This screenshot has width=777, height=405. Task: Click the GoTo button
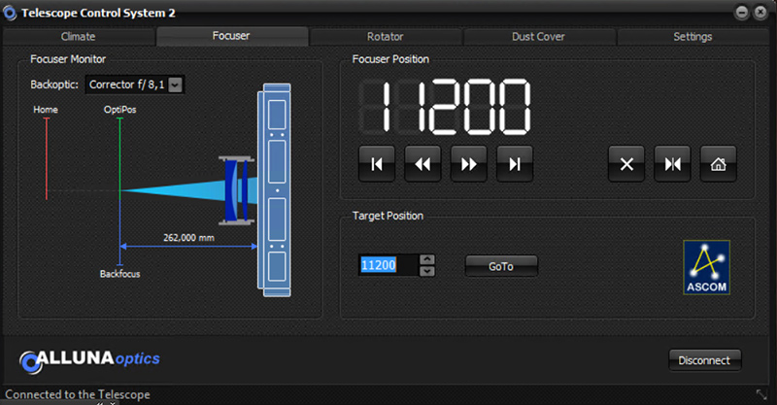(x=501, y=266)
